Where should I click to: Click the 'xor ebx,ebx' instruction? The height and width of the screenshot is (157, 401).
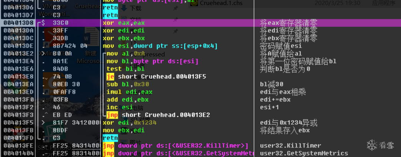coord(124,38)
